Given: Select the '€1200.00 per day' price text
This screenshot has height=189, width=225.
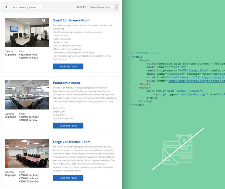Looking at the screenshot, I should (29, 181).
